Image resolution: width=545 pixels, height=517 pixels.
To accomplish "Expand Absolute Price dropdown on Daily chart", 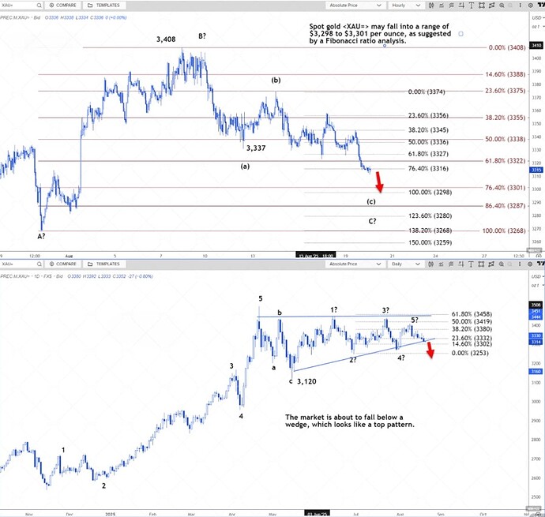I will point(355,264).
